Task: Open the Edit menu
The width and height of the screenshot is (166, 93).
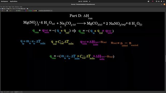Action: tap(4, 7)
